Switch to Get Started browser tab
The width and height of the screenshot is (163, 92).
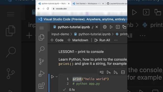88,4
